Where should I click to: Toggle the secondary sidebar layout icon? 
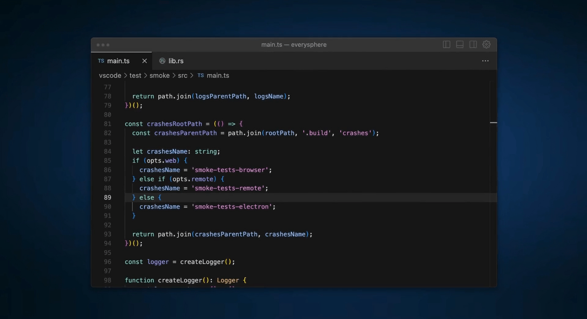[473, 44]
